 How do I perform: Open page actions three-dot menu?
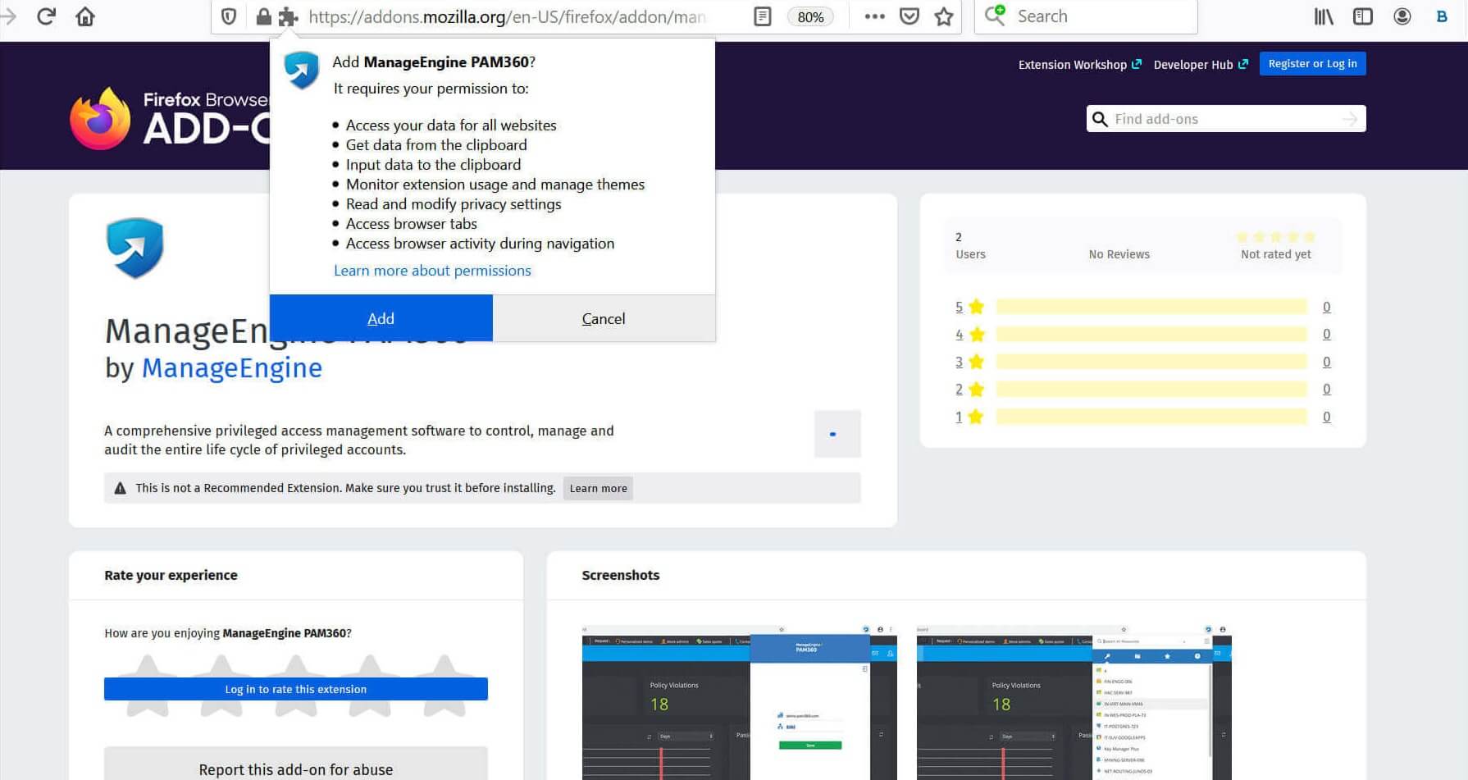[874, 16]
